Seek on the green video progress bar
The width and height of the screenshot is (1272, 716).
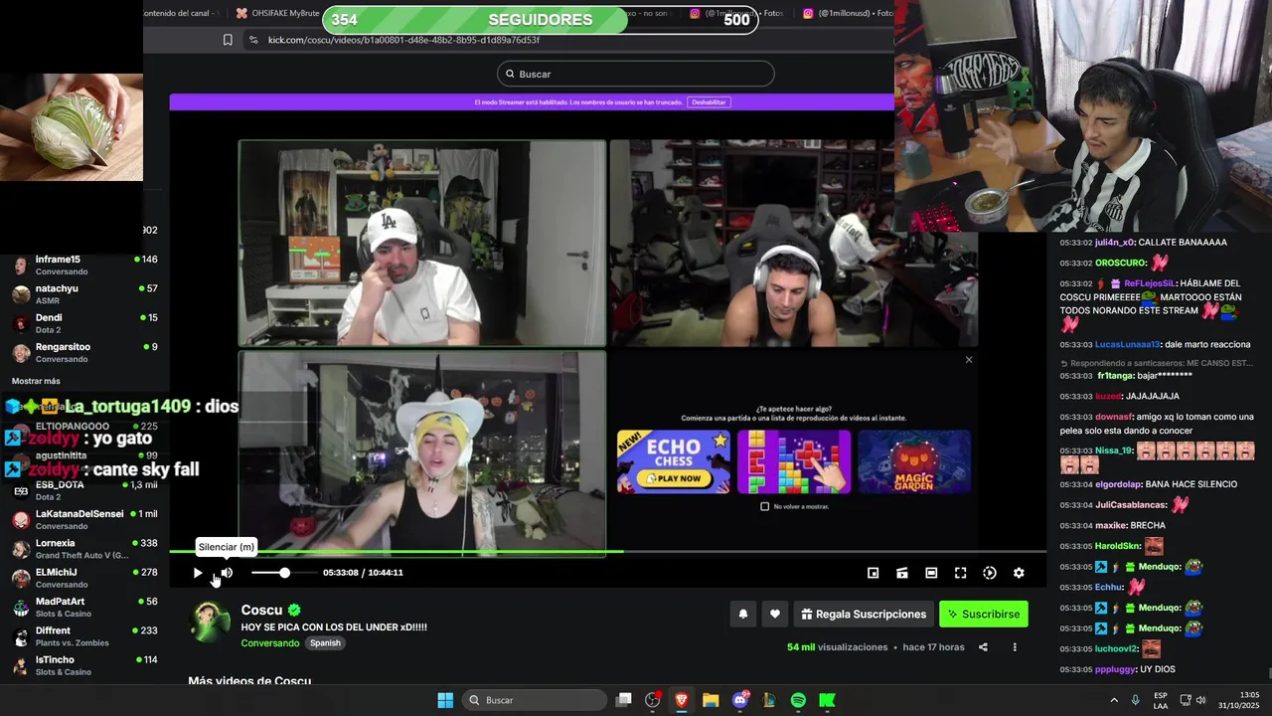(607, 551)
